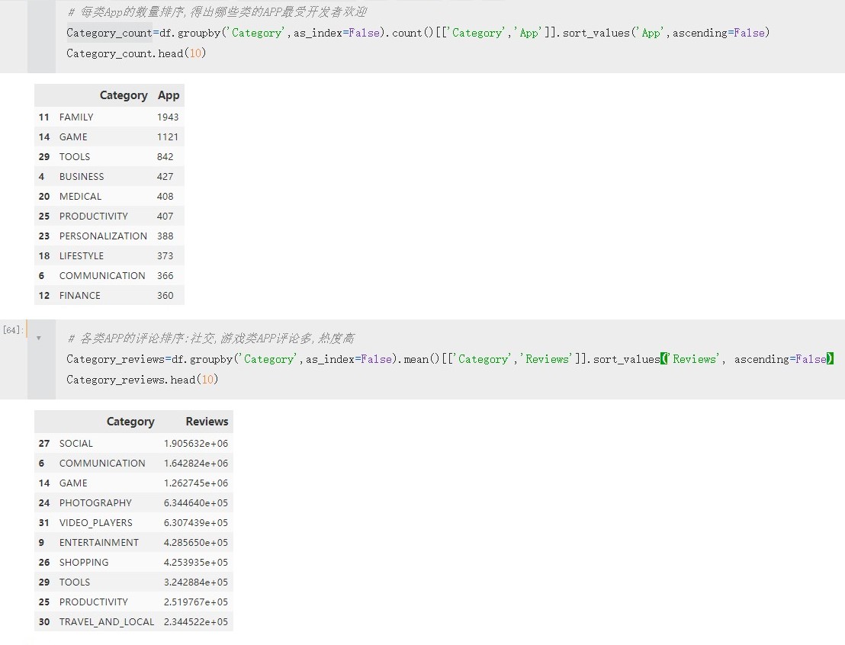Click Category header in reviews table

tap(130, 422)
